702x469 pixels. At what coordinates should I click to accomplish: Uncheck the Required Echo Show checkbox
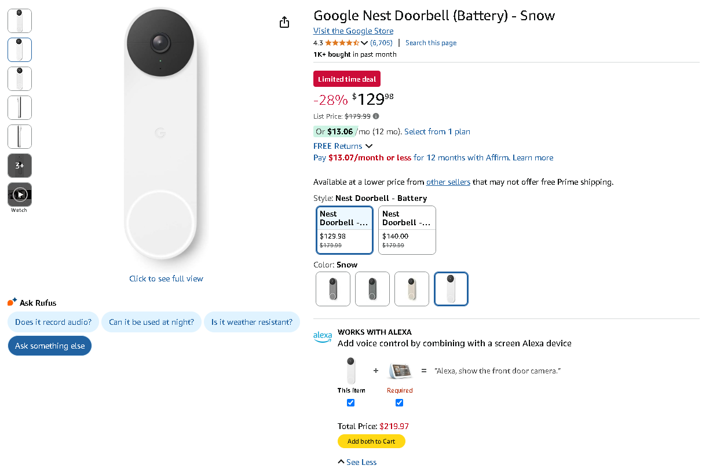pos(399,402)
